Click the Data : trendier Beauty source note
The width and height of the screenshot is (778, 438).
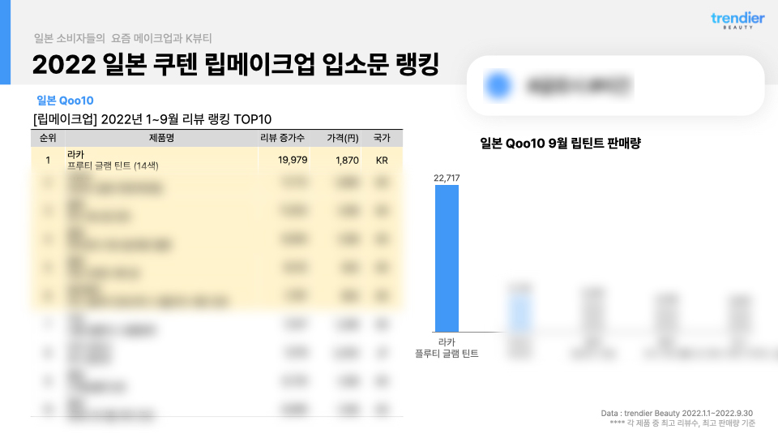677,413
